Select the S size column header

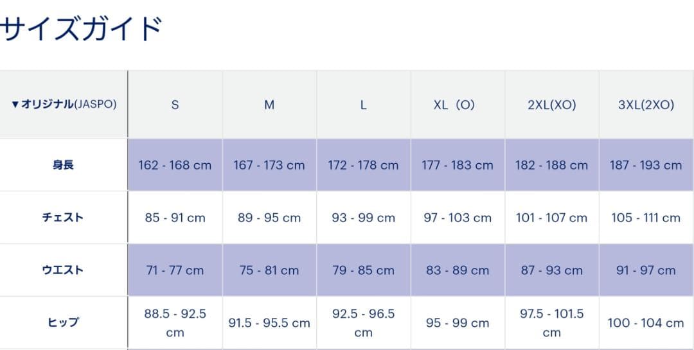[175, 105]
